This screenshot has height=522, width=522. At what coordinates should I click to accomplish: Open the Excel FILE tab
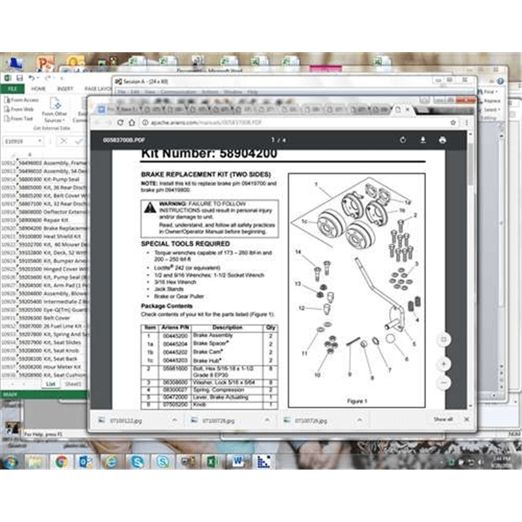[x=12, y=88]
